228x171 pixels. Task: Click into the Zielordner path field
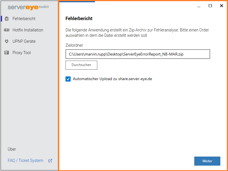pos(138,54)
